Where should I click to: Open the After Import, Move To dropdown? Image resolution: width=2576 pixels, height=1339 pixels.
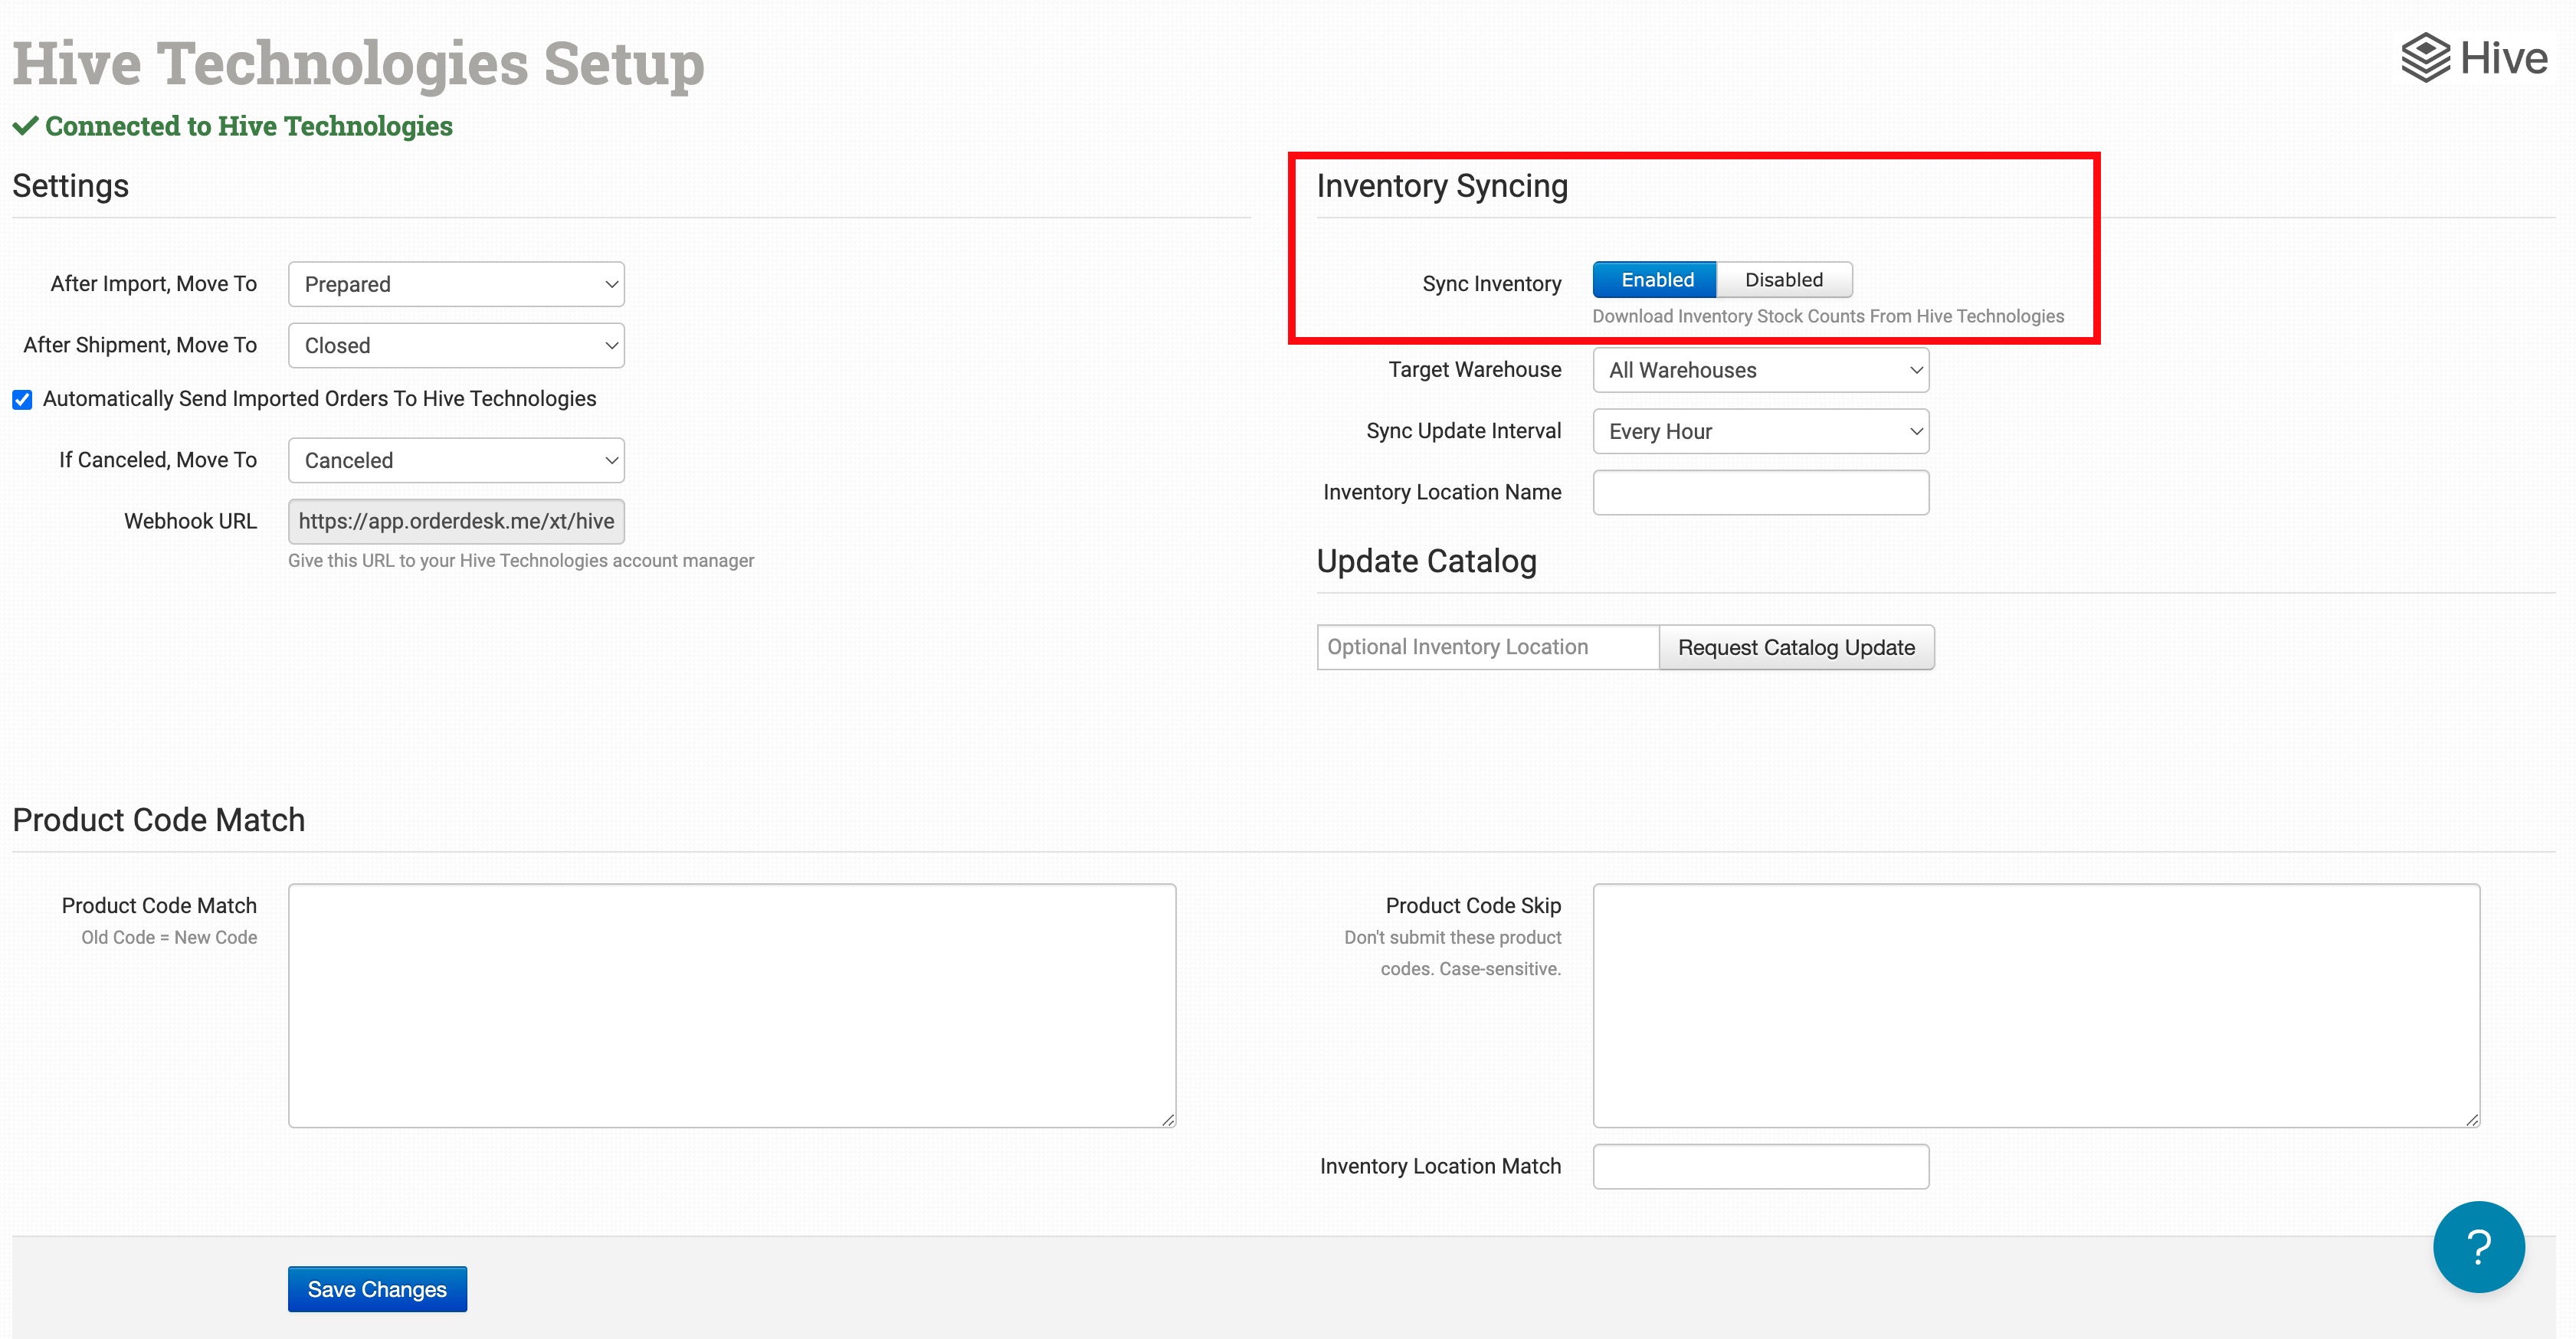click(x=456, y=284)
